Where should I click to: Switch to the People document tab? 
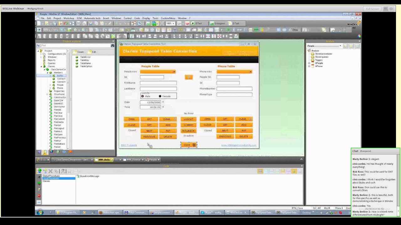(x=153, y=160)
